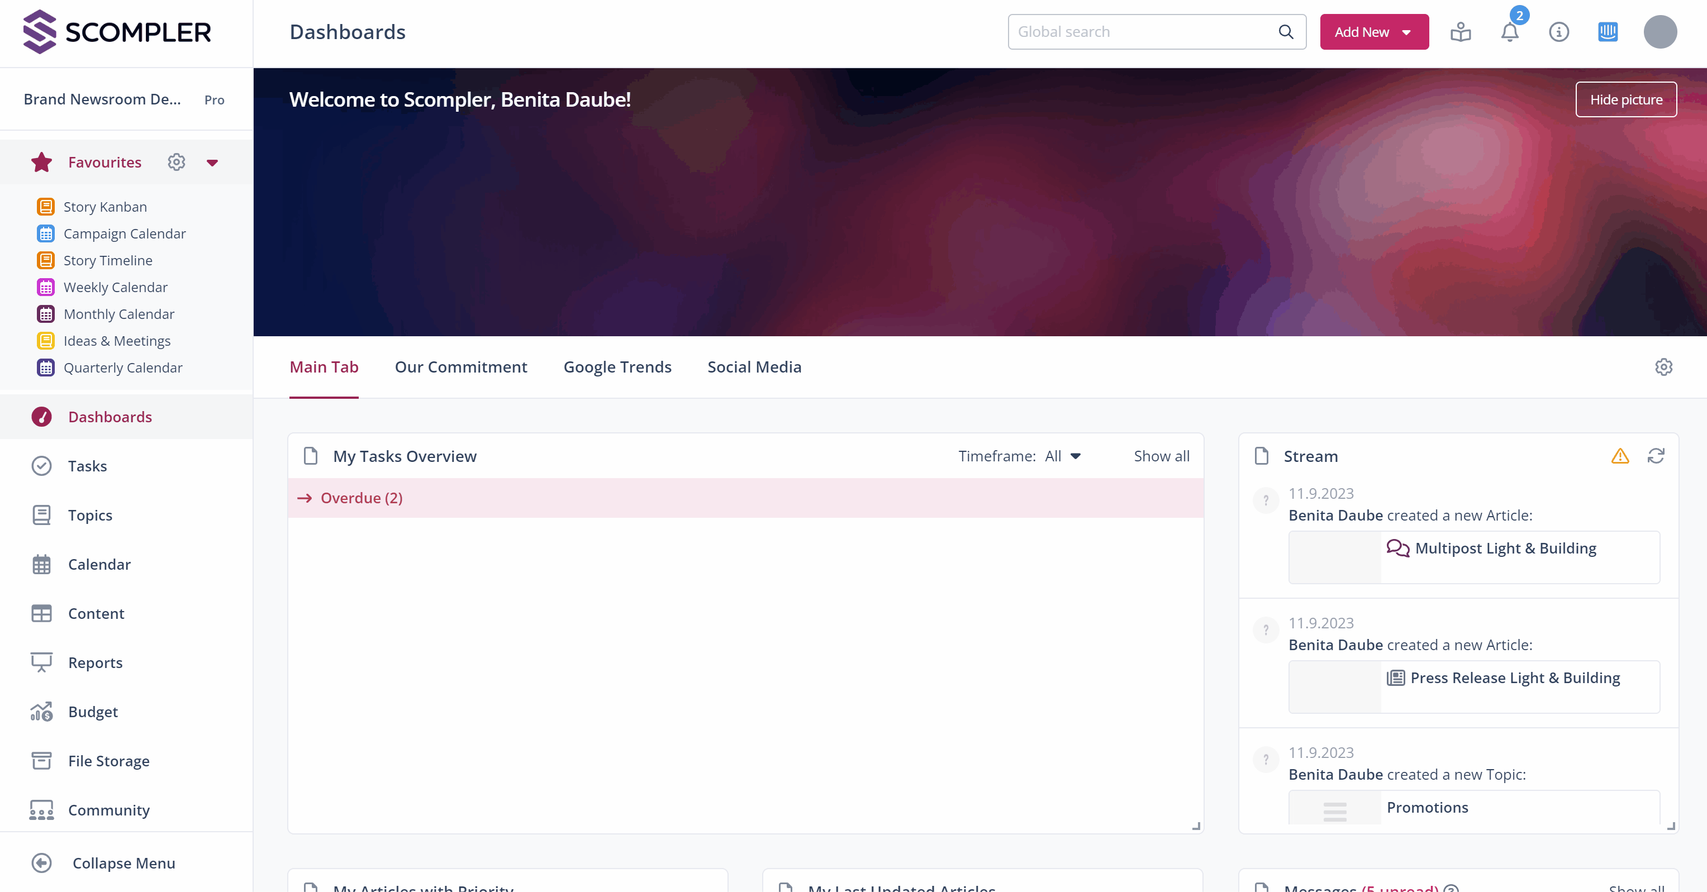Collapse the Favourites section arrow
This screenshot has width=1707, height=892.
pyautogui.click(x=212, y=163)
